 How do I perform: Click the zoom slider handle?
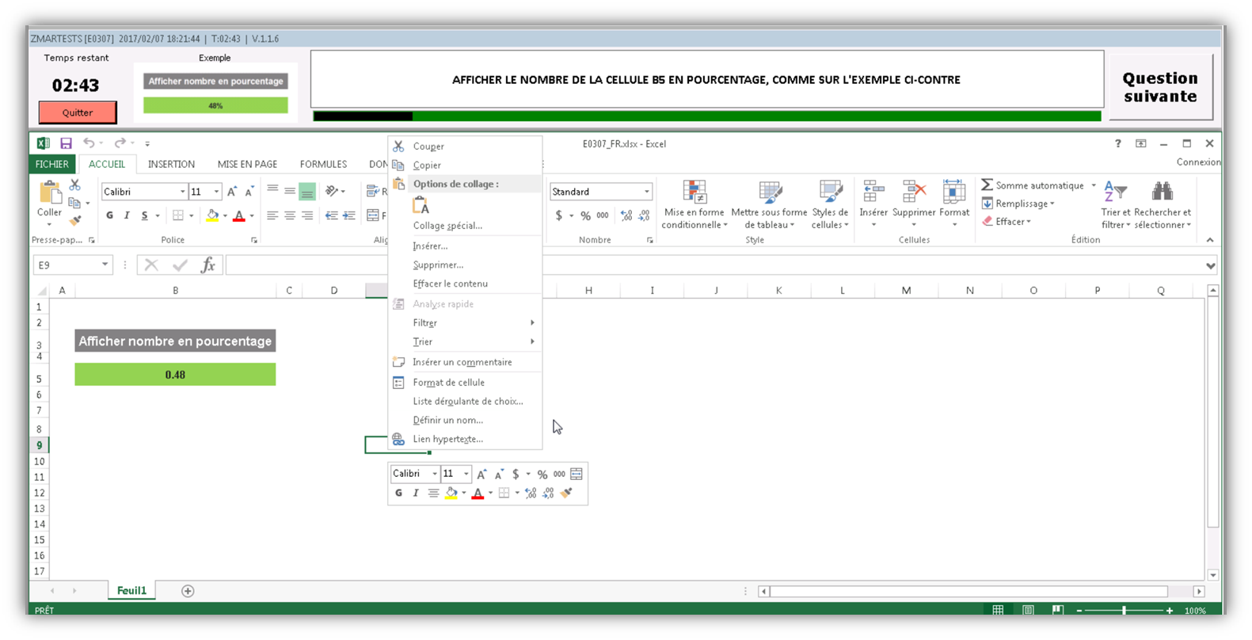pos(1124,610)
